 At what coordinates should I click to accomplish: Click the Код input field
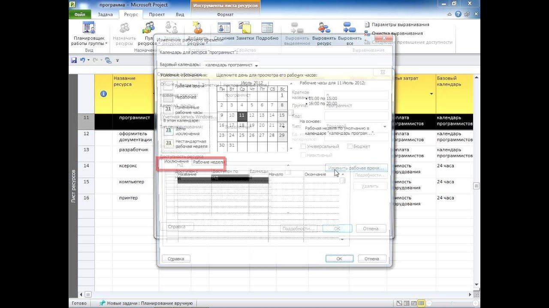click(x=356, y=116)
